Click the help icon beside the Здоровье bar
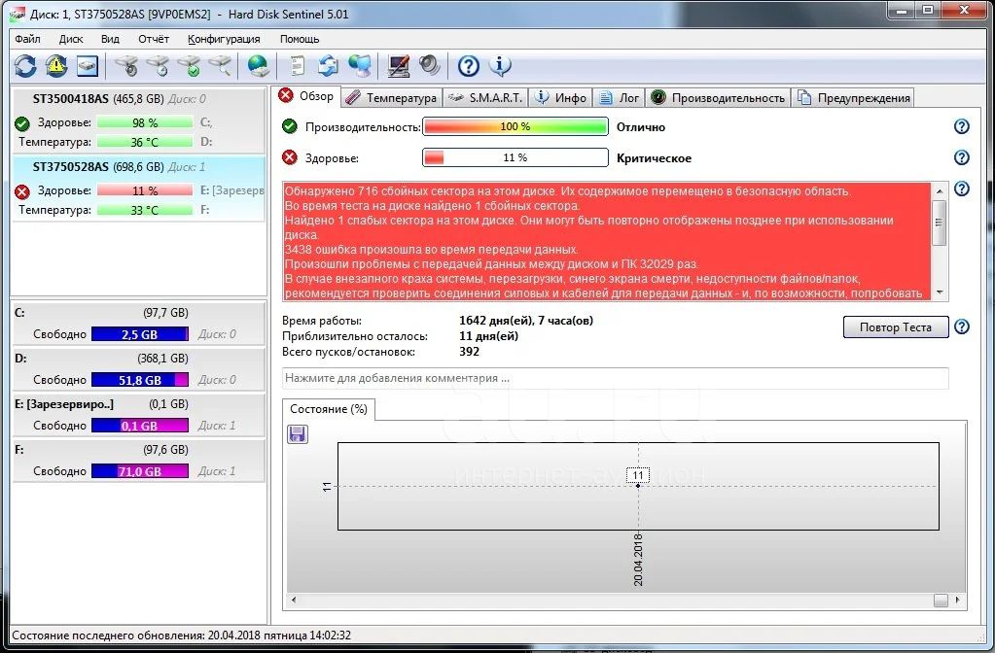The image size is (995, 653). pos(962,157)
